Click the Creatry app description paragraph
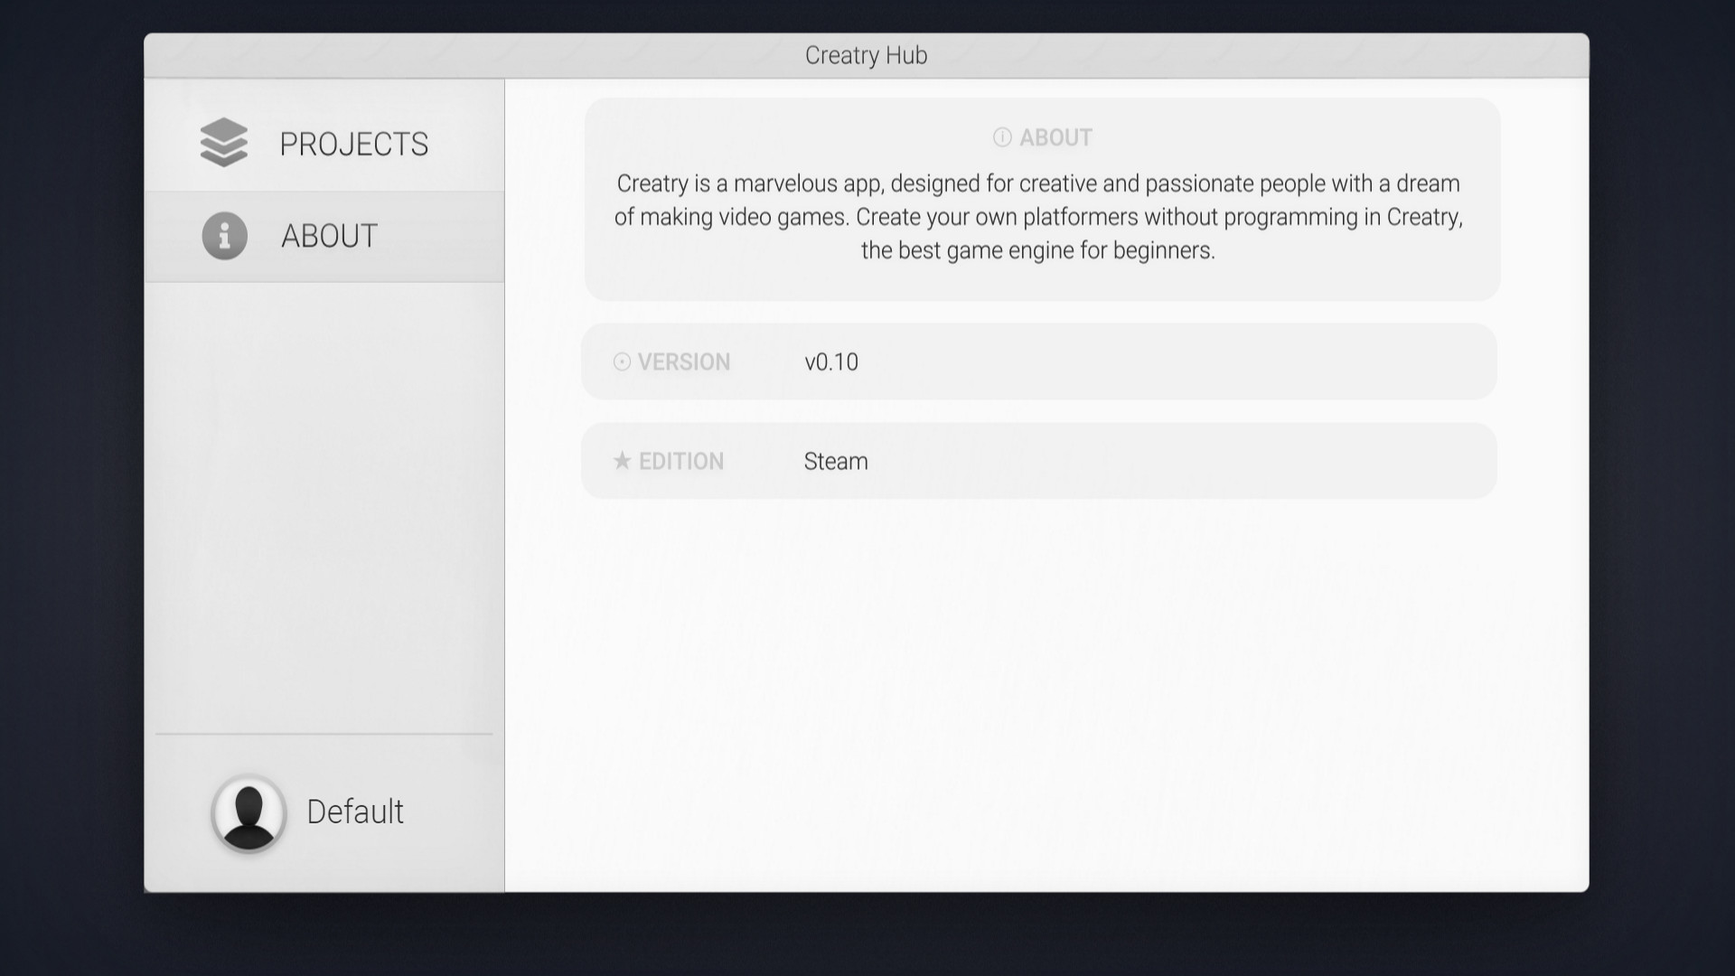 point(1037,217)
